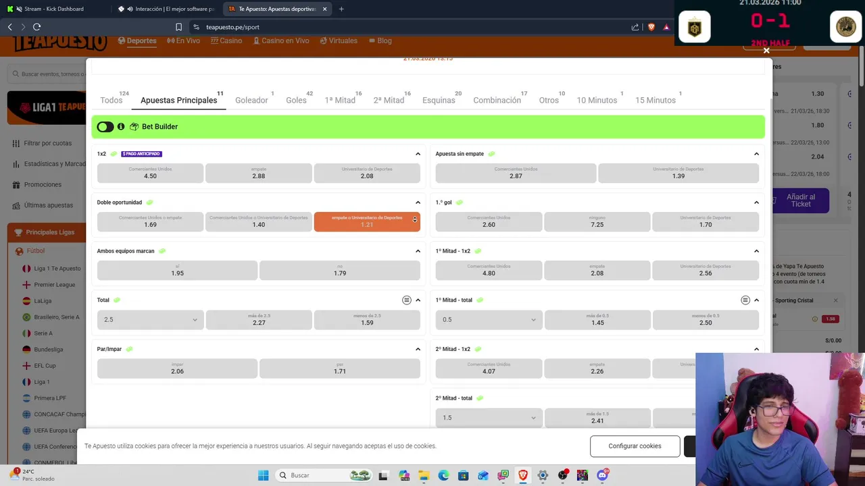Open File Explorer from the taskbar
The height and width of the screenshot is (486, 865).
pyautogui.click(x=423, y=475)
